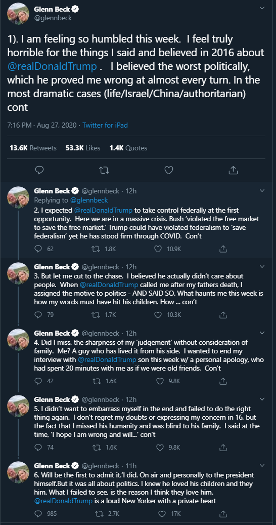Viewport: 276px width, 525px height.
Task: Like the main tweet with heart icon
Action: (169, 170)
